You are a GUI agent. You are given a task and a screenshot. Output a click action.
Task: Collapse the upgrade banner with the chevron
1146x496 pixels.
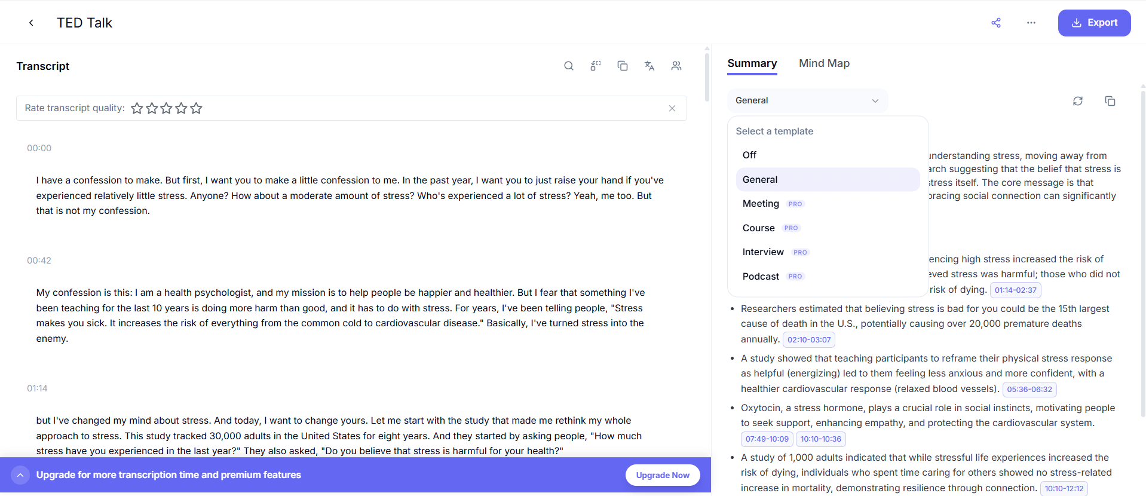[20, 475]
